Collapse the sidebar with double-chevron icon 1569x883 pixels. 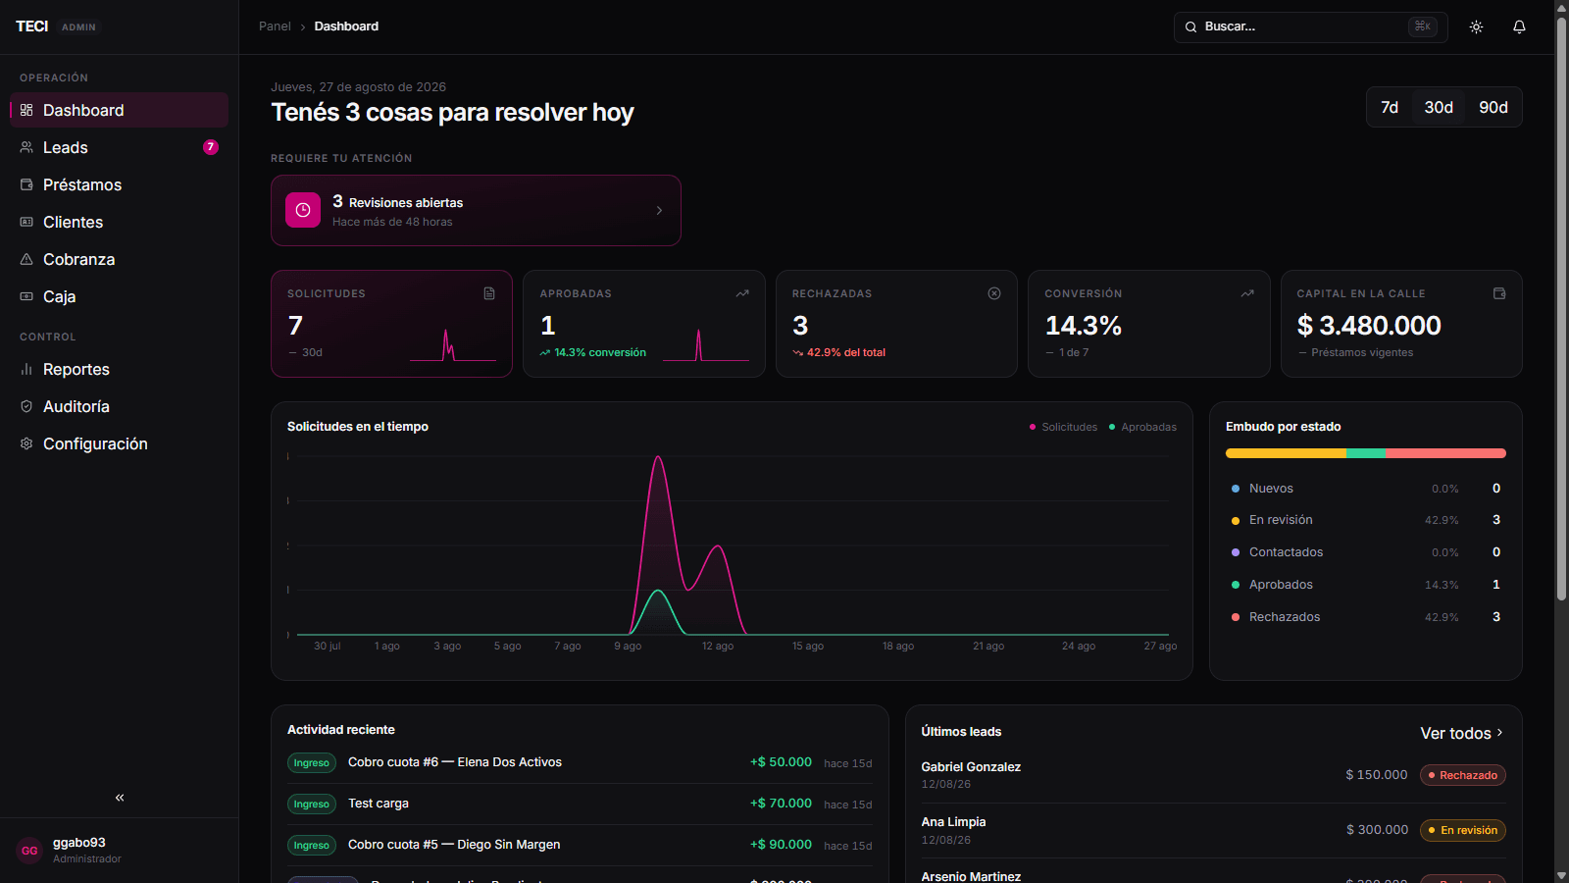(120, 798)
